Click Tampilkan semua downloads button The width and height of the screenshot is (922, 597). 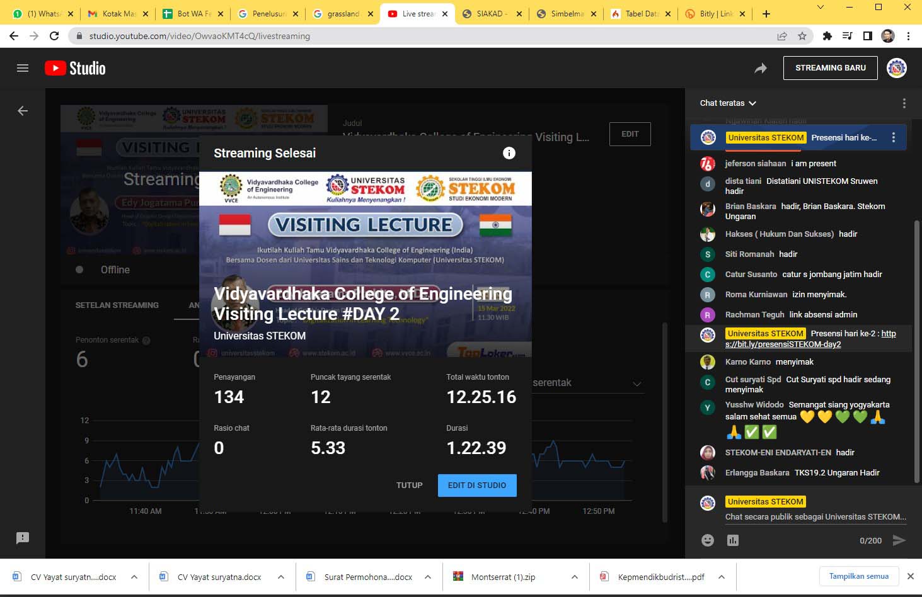tap(859, 576)
